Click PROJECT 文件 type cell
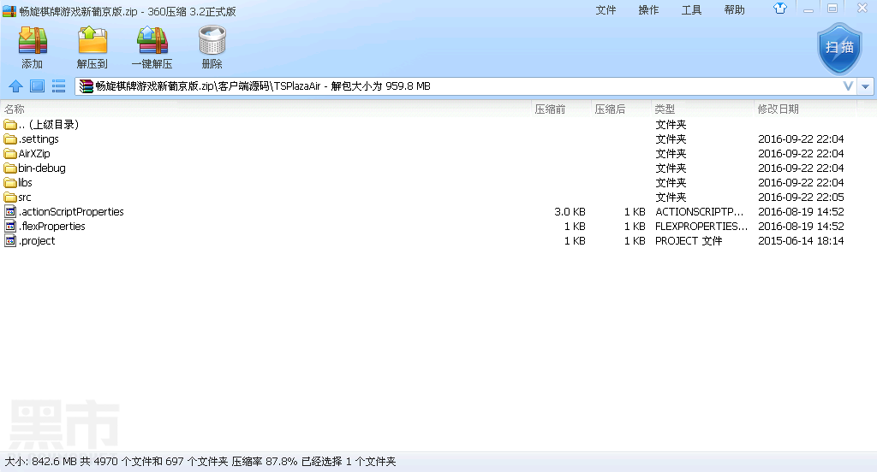This screenshot has height=472, width=877. tap(689, 241)
